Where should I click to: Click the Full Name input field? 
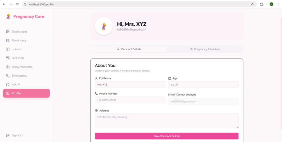coord(130,85)
